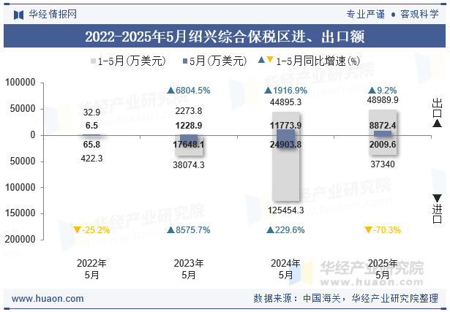Click the May import value 17648.1
Image resolution: width=450 pixels, height=312 pixels.
point(189,145)
